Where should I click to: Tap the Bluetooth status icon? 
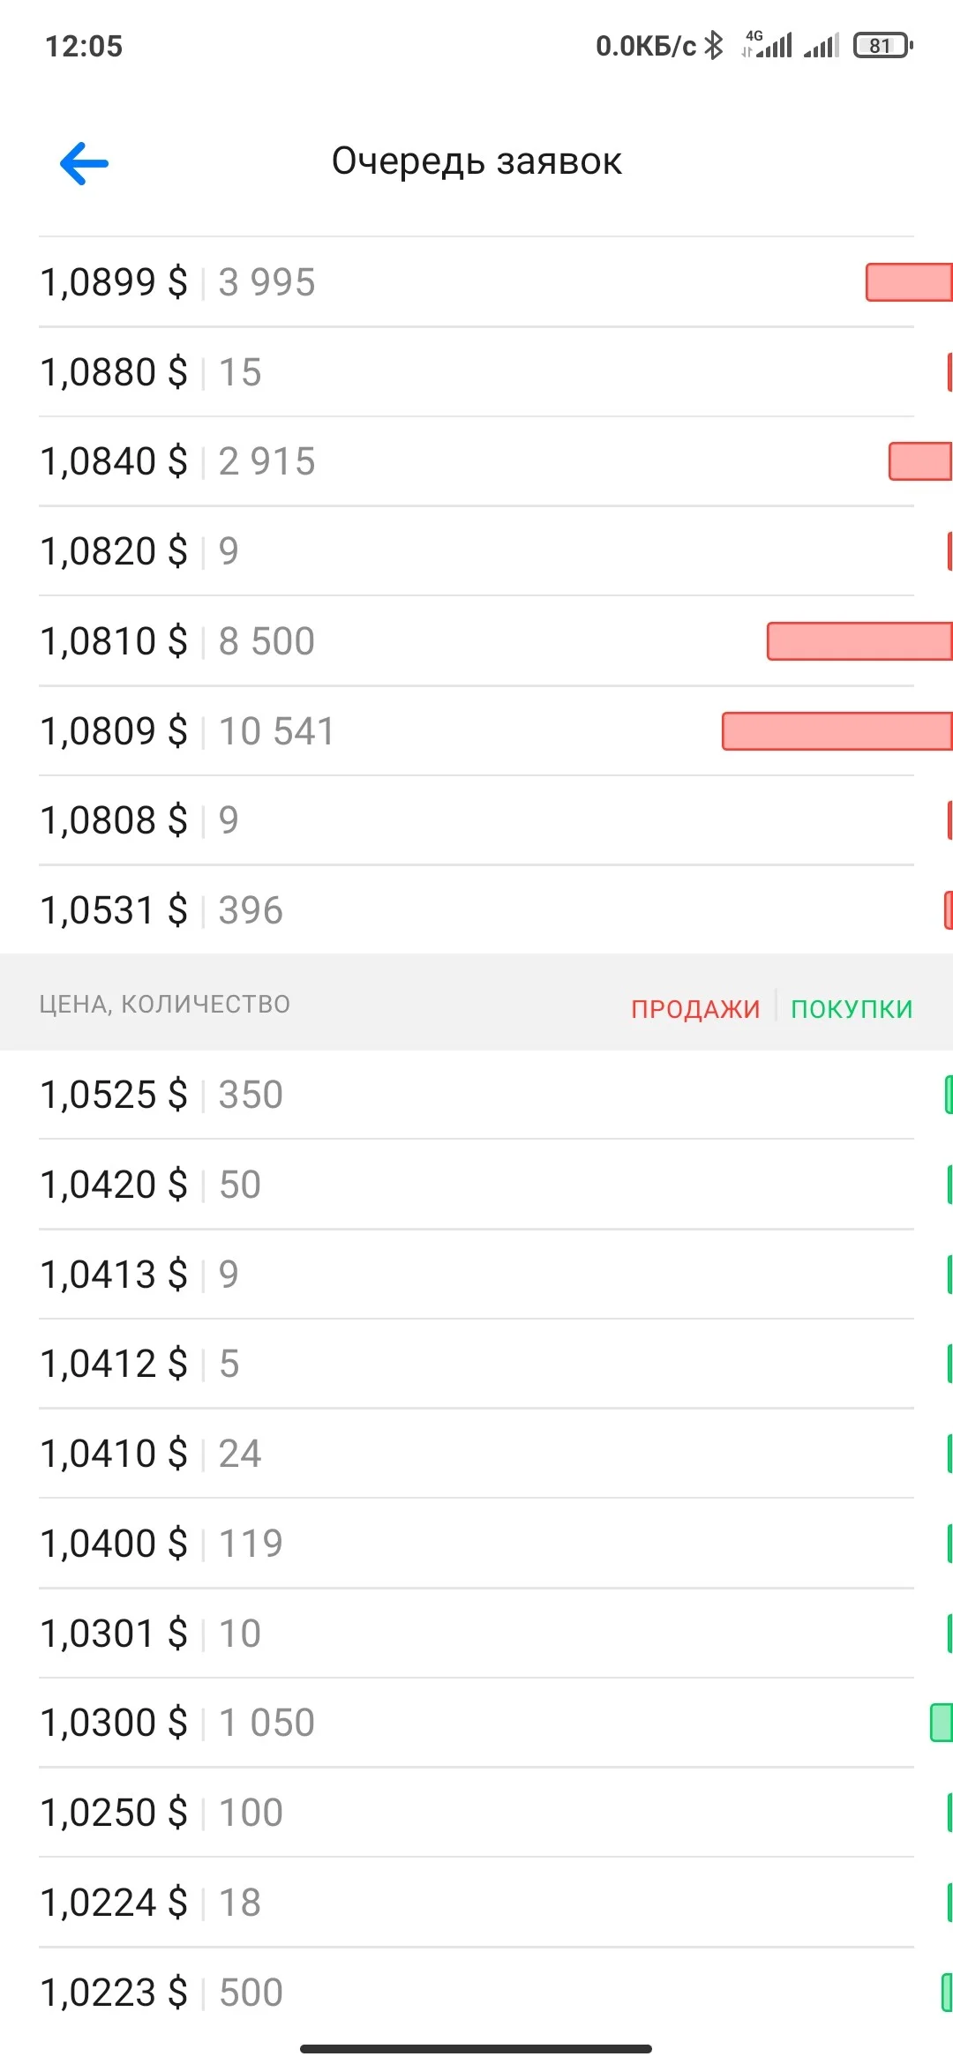pos(713,45)
